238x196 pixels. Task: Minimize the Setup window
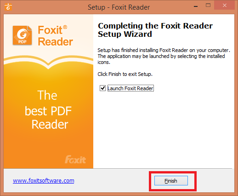pyautogui.click(x=196, y=6)
